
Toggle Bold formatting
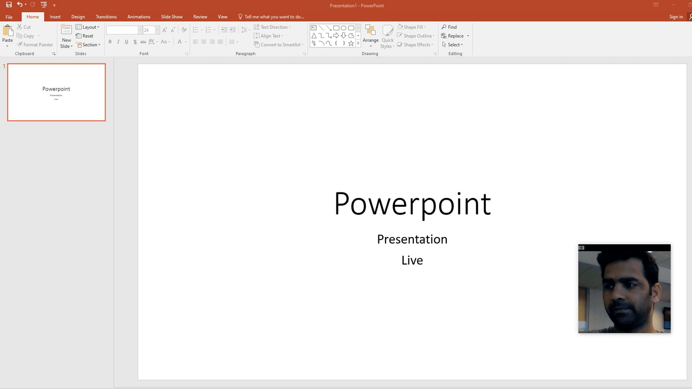pos(110,42)
